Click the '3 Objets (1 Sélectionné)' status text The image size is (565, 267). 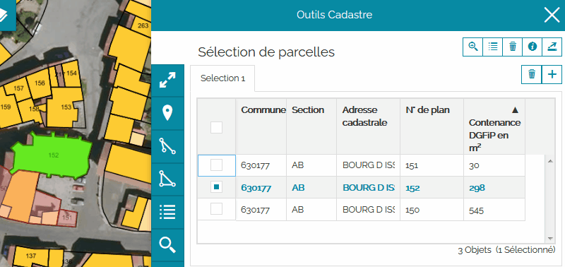coord(506,250)
